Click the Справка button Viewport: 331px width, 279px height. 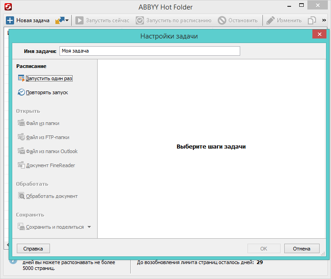point(33,249)
